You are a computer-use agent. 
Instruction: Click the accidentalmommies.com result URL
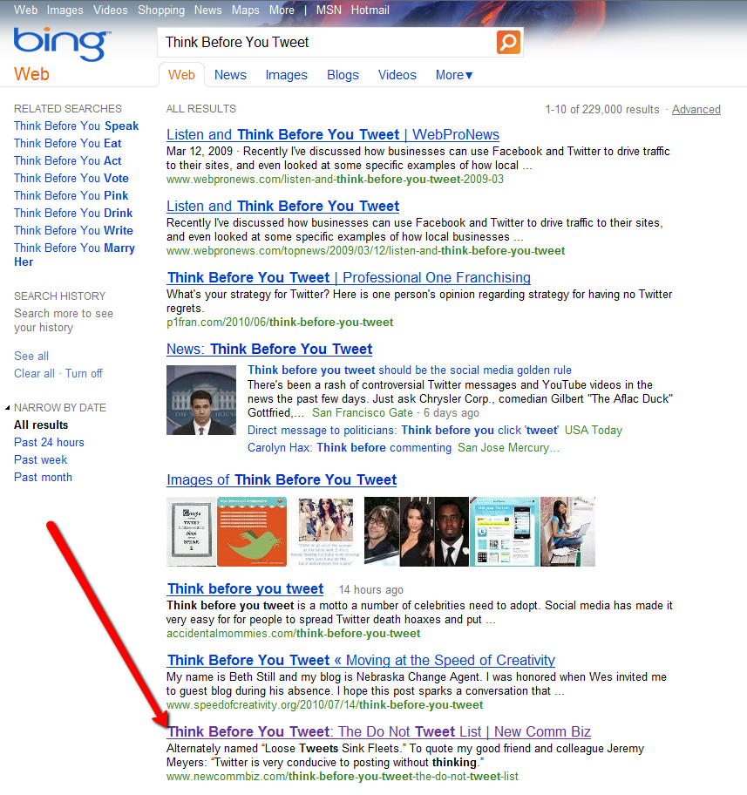tap(293, 633)
